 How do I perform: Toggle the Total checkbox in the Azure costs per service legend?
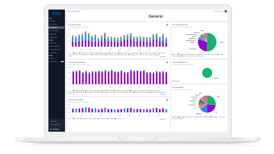(68, 53)
